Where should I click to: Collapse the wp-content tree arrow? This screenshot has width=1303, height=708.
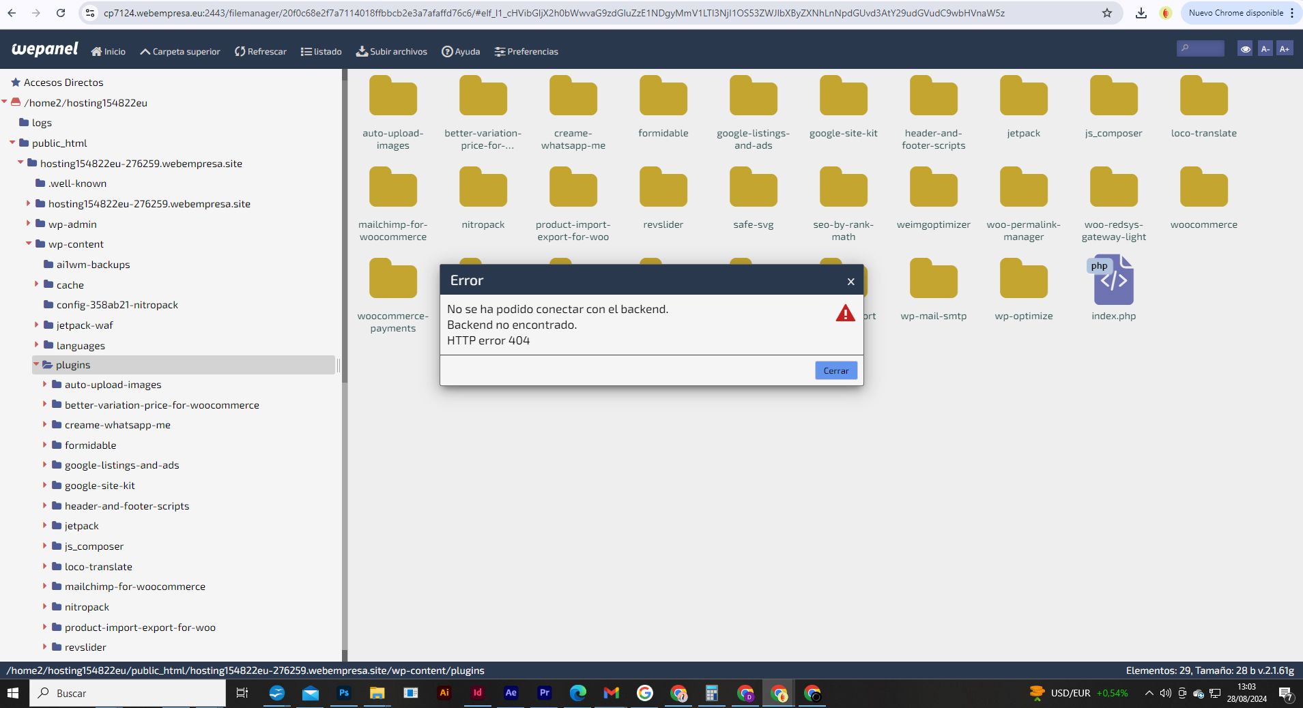tap(29, 244)
